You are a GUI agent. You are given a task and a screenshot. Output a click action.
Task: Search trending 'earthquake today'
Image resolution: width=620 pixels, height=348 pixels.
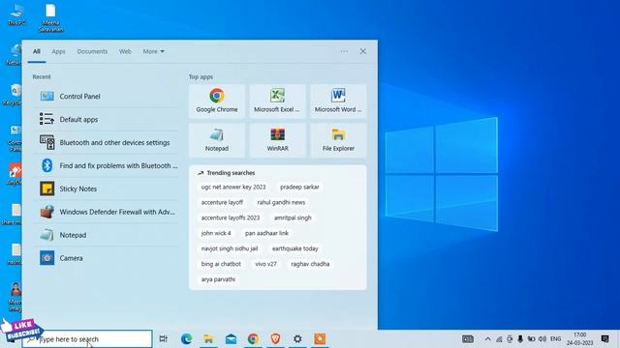(294, 248)
